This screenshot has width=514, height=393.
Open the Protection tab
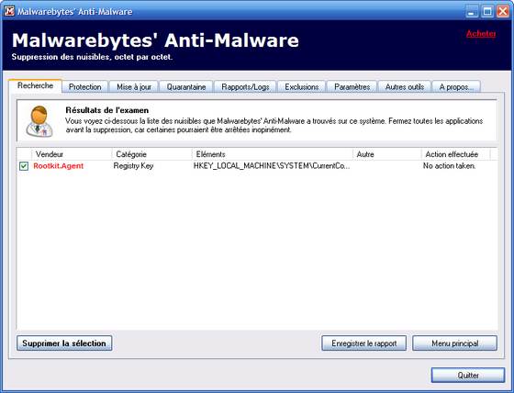[x=84, y=87]
